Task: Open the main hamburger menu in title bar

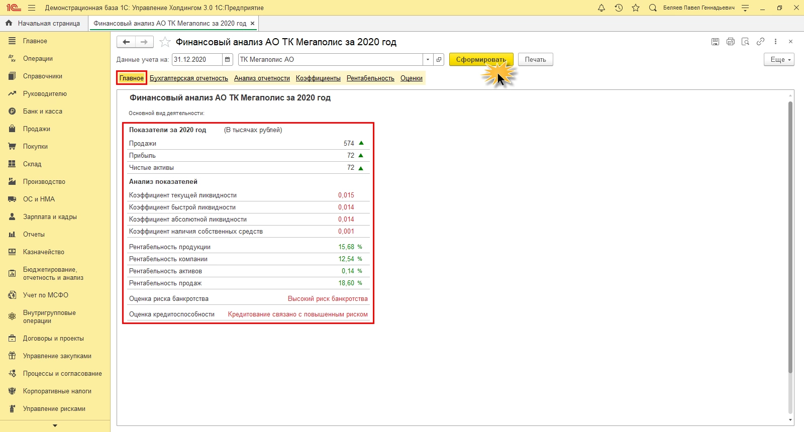Action: pyautogui.click(x=32, y=8)
